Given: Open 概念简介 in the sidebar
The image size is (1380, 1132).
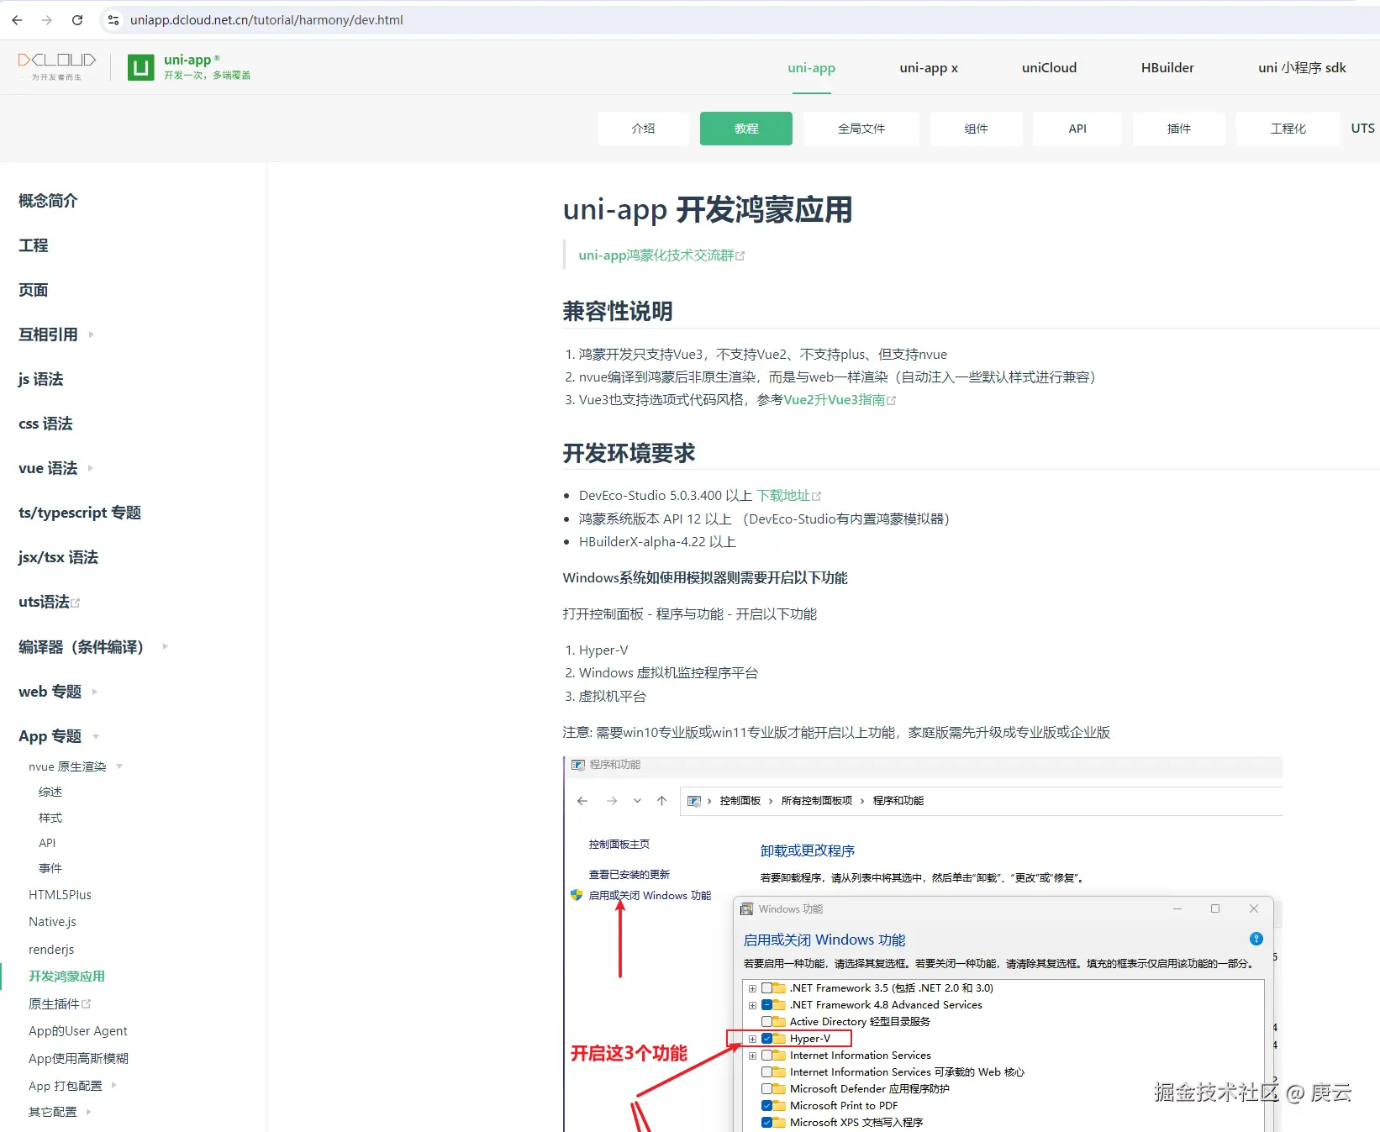Looking at the screenshot, I should point(48,201).
